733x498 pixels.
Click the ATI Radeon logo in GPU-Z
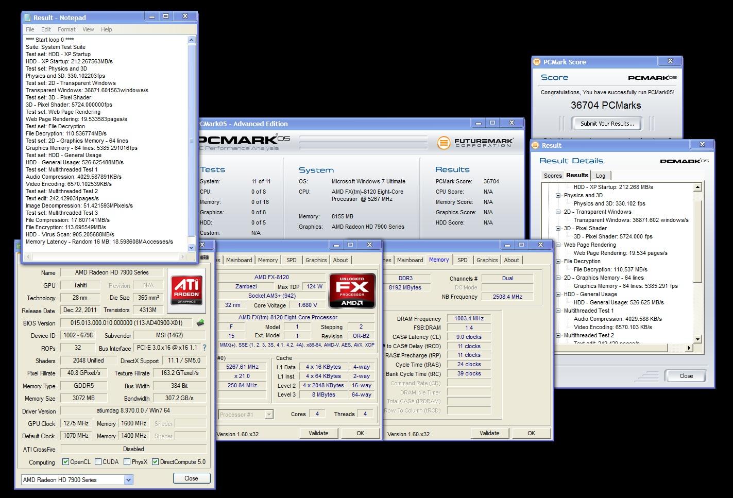[x=186, y=290]
